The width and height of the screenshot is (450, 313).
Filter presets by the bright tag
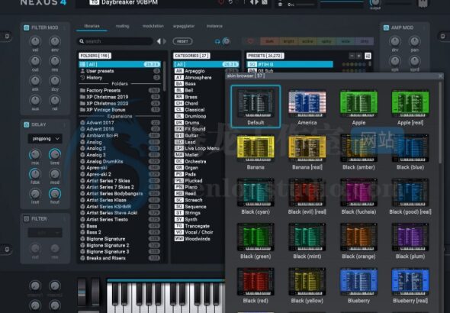[288, 41]
